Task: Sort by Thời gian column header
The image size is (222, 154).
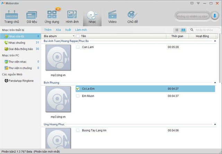Action: pos(177,36)
